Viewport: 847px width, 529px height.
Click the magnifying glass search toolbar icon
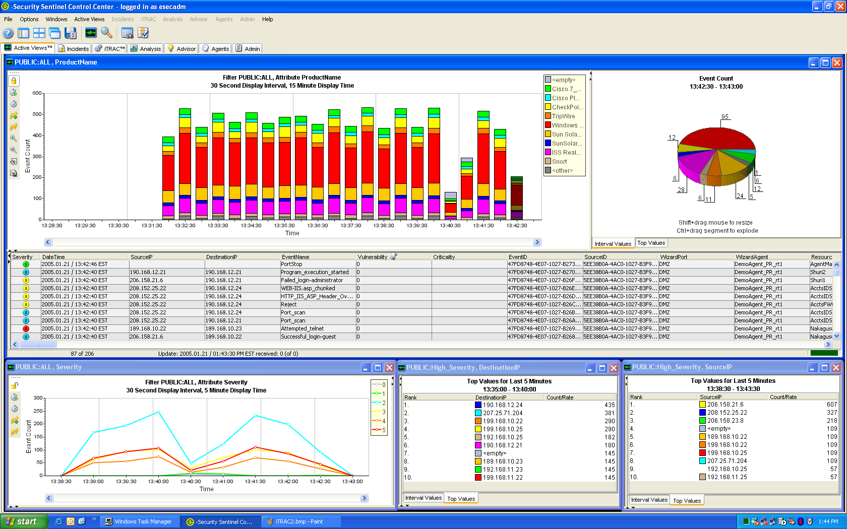coord(106,33)
